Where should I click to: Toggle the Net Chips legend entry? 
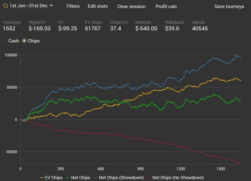pyautogui.click(x=78, y=177)
